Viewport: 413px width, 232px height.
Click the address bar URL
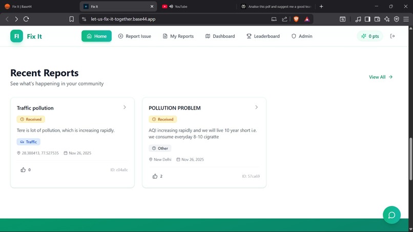point(123,19)
